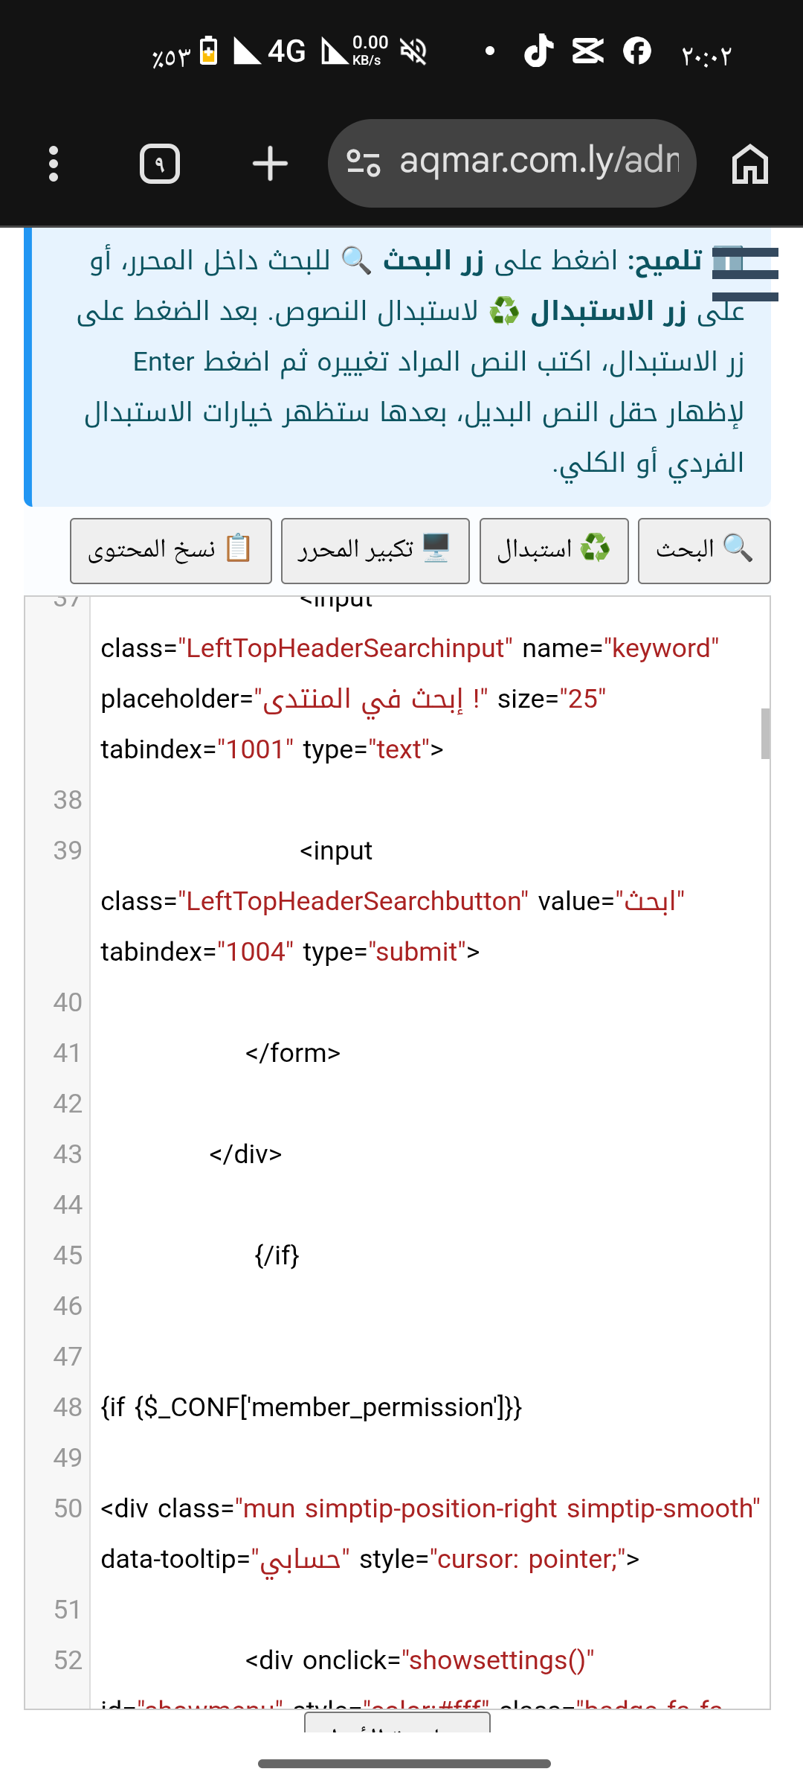Click line number 50 in gutter
The image size is (803, 1786).
coord(68,1508)
